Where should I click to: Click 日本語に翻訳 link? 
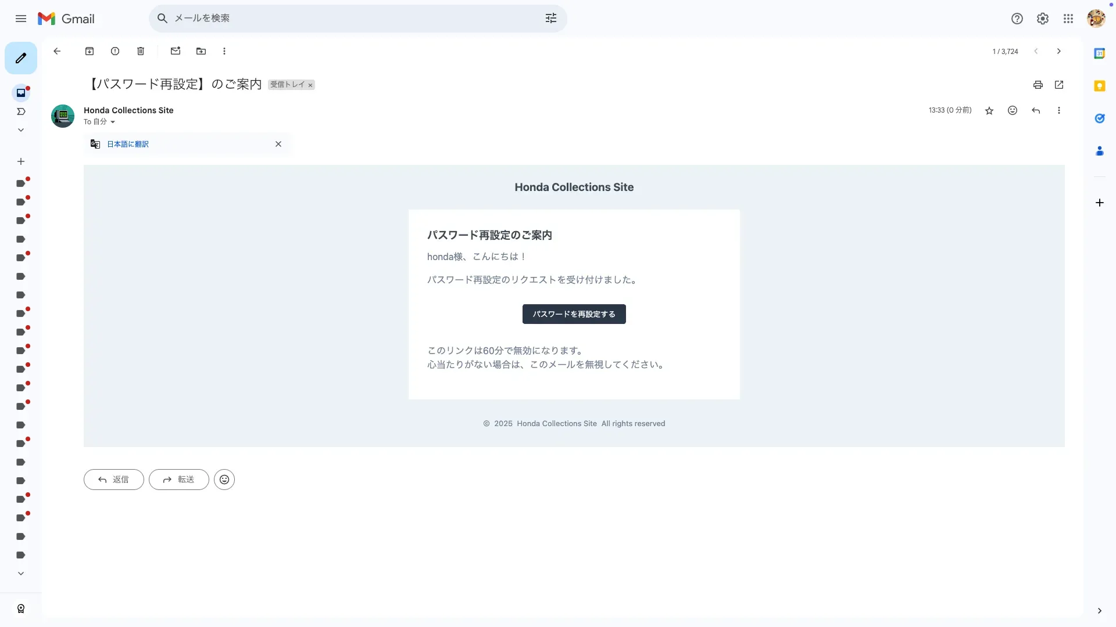128,144
